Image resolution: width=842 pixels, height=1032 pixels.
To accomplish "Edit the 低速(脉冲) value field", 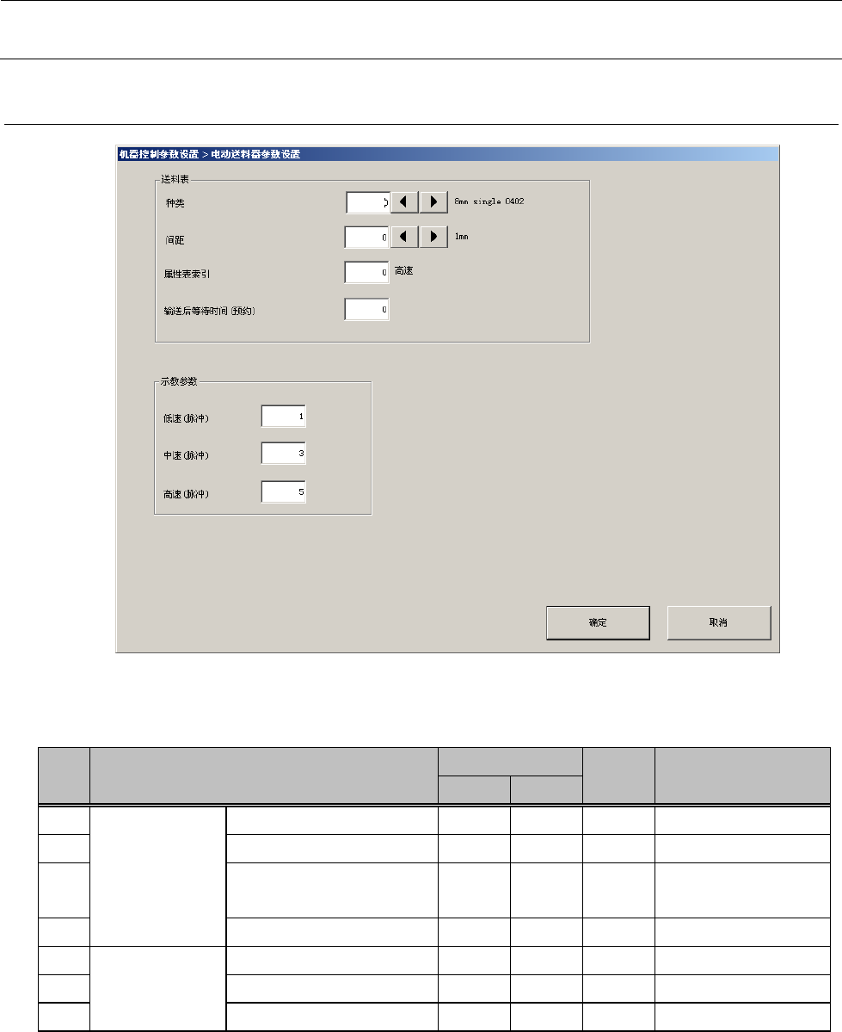I will pos(284,416).
